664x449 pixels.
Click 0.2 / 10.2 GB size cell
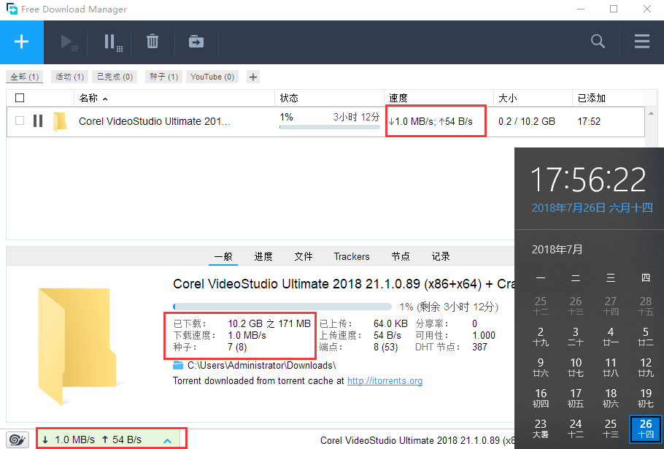(526, 121)
